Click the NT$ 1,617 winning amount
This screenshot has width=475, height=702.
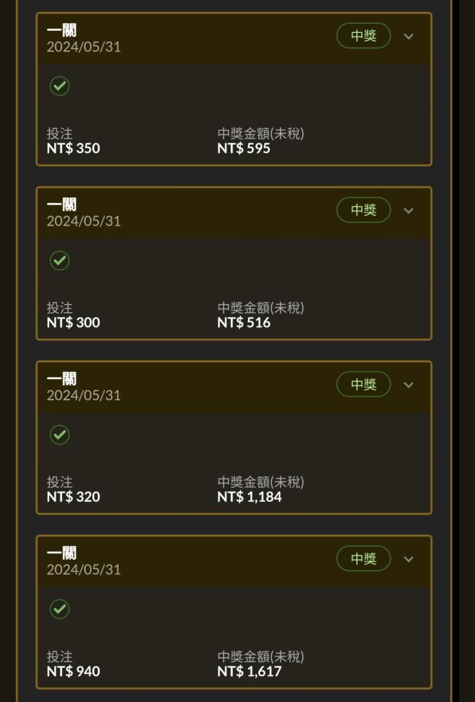click(249, 671)
